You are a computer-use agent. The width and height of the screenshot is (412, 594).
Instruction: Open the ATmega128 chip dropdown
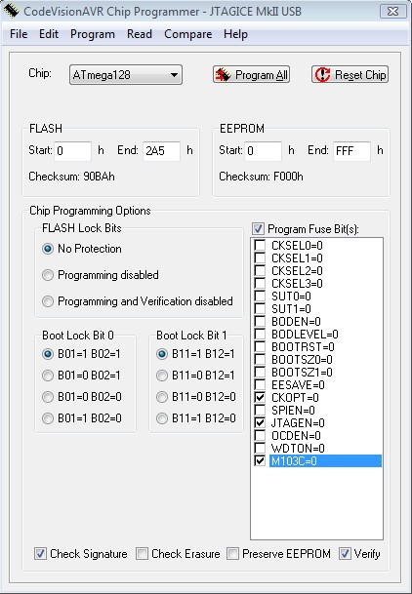(126, 75)
